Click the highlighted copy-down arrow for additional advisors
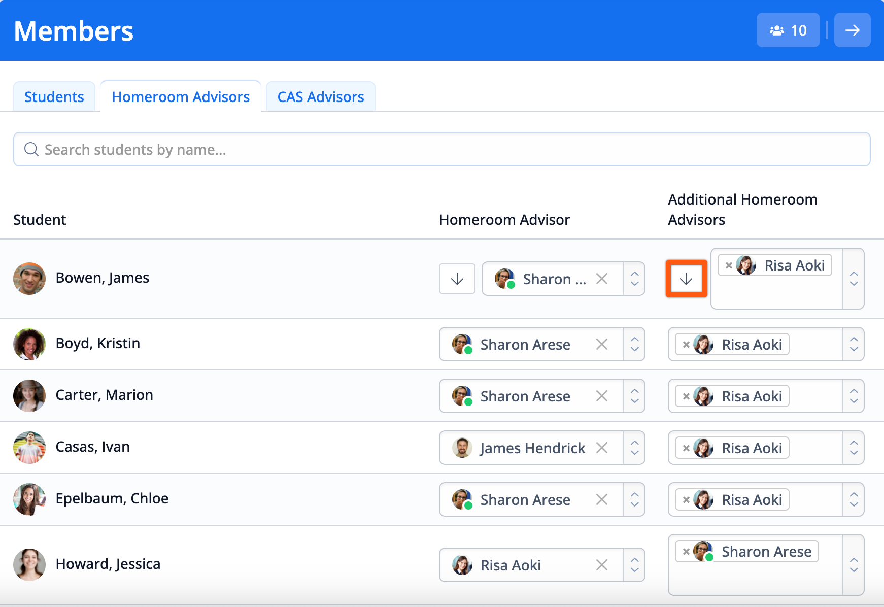 coord(686,279)
